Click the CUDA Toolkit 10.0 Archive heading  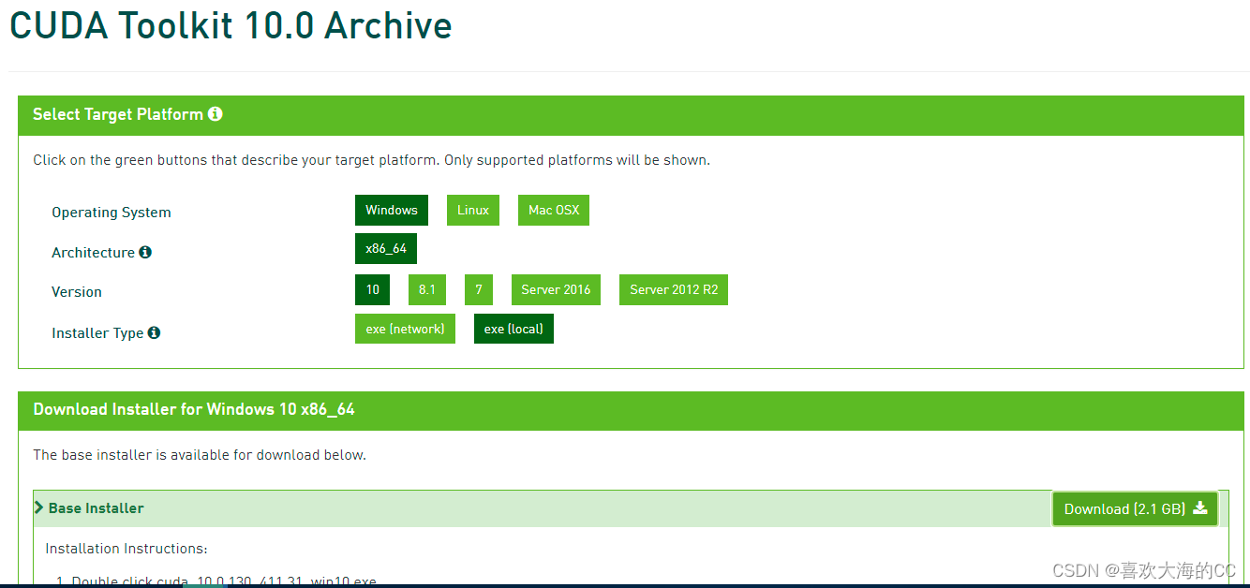[x=231, y=25]
